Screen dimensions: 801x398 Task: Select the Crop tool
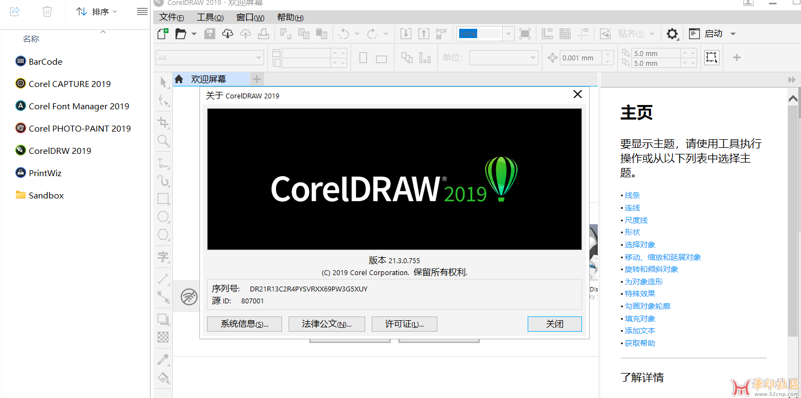click(x=164, y=122)
